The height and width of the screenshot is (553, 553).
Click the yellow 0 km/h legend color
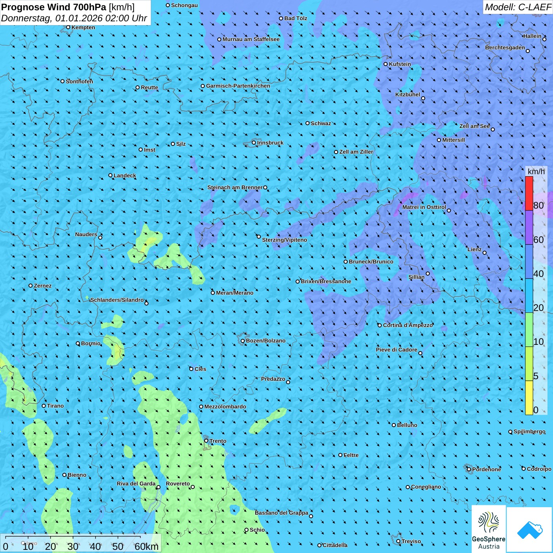[x=529, y=398]
